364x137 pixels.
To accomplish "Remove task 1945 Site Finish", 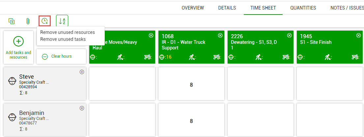I will tap(358, 36).
